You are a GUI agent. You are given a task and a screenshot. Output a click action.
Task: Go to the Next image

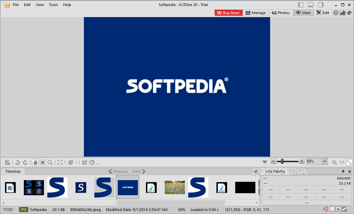139,171
